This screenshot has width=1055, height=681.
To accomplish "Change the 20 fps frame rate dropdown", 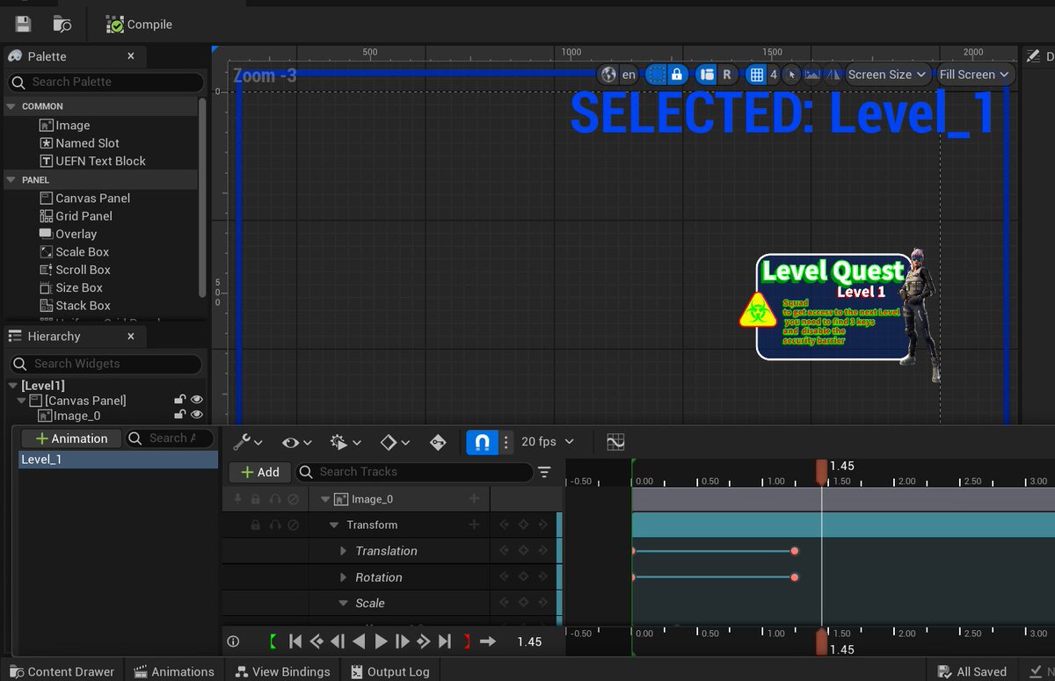I will click(x=548, y=442).
